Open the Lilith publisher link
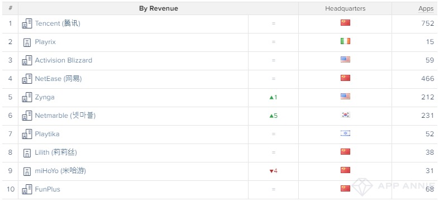 (x=56, y=152)
